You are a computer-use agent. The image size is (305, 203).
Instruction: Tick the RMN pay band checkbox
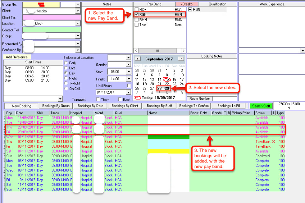pyautogui.click(x=137, y=20)
